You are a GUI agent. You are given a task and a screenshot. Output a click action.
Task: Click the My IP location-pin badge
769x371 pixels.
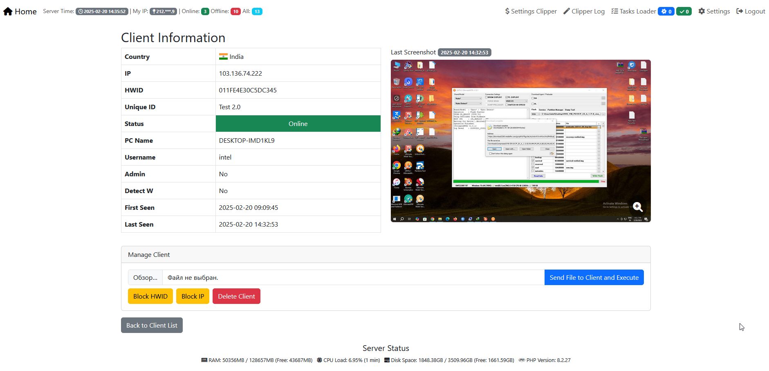(x=163, y=11)
